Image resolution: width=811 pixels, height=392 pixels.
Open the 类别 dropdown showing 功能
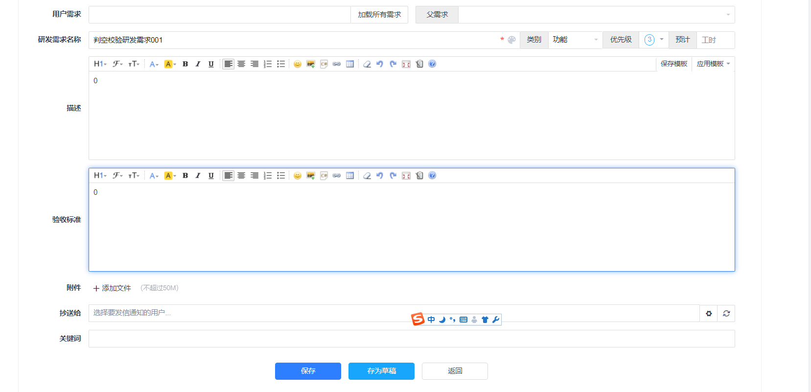576,40
